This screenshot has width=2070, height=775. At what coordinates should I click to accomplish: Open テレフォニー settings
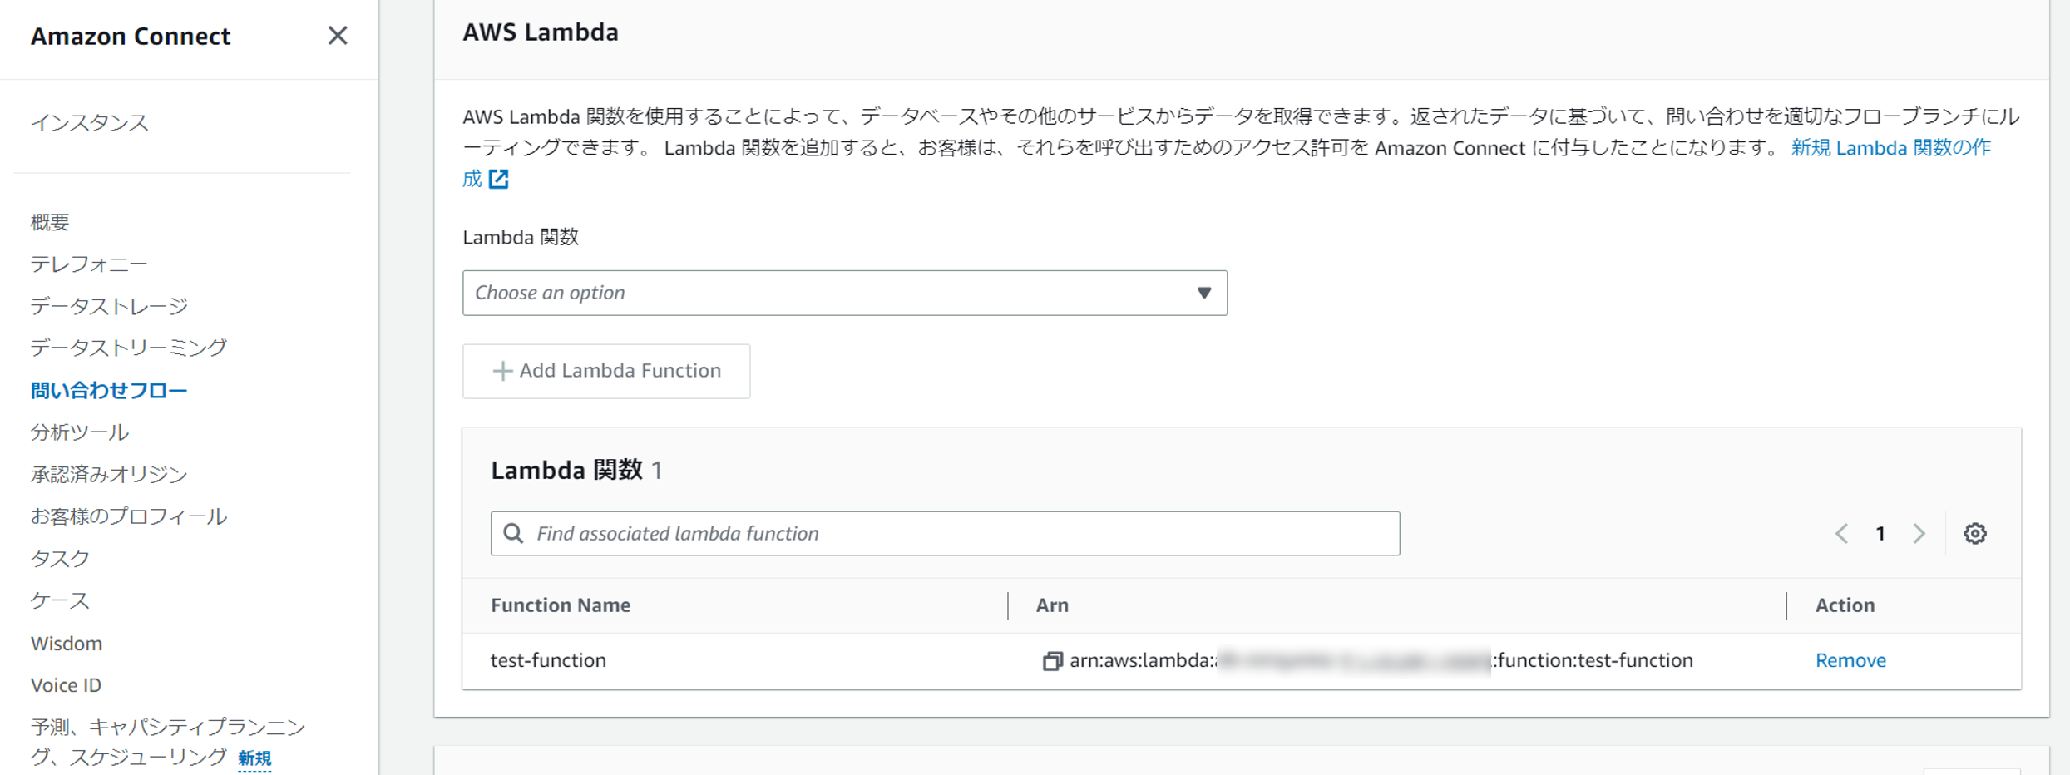tap(88, 264)
